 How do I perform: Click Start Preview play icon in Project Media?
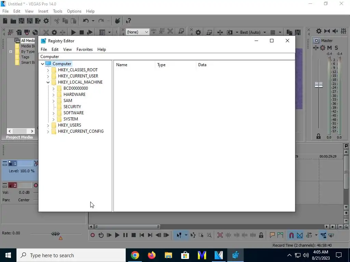pos(73,32)
